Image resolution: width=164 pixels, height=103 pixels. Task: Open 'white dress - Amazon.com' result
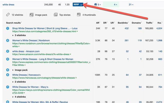coord(26,51)
